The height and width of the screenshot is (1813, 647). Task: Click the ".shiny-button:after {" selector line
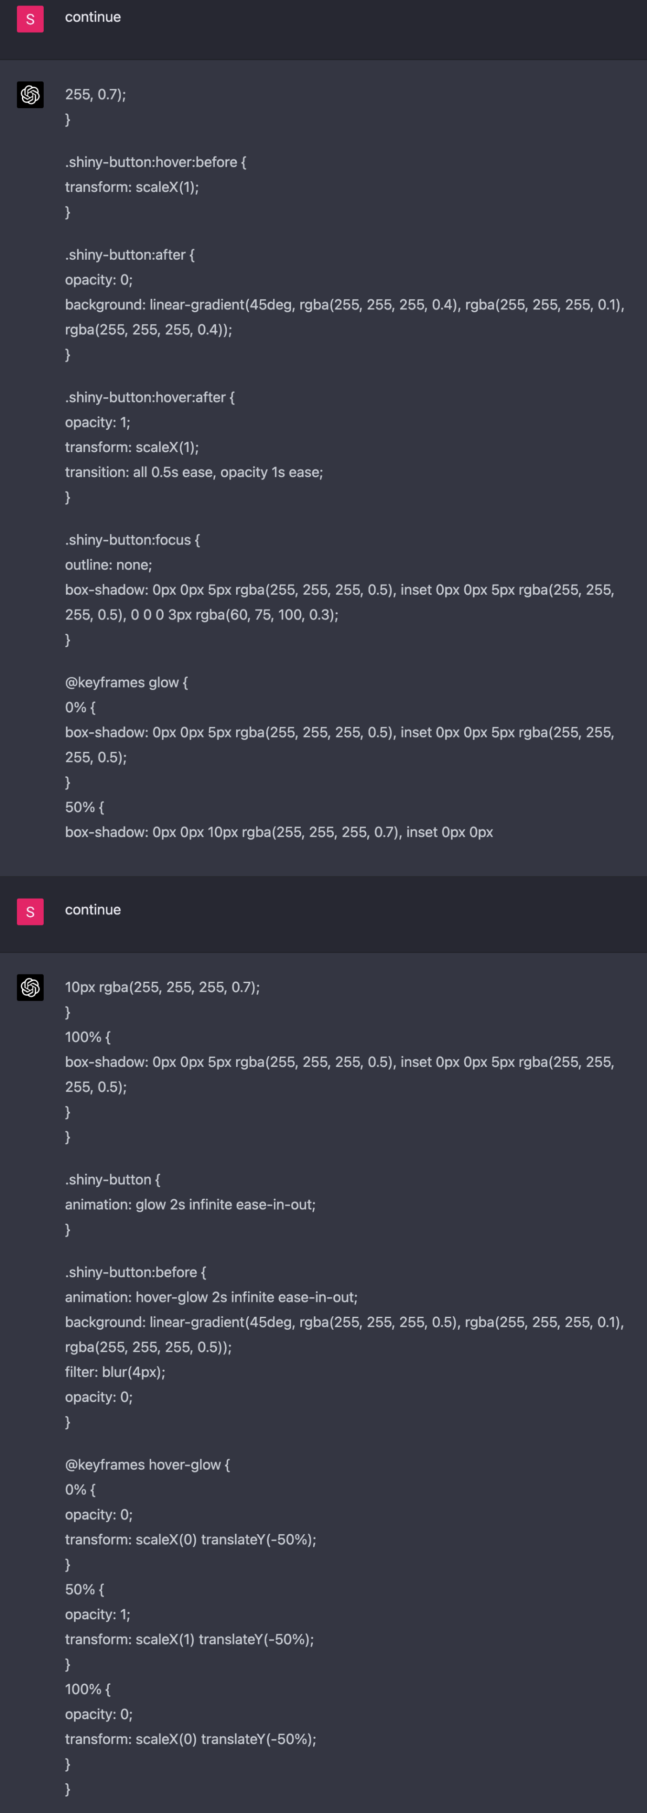coord(130,255)
